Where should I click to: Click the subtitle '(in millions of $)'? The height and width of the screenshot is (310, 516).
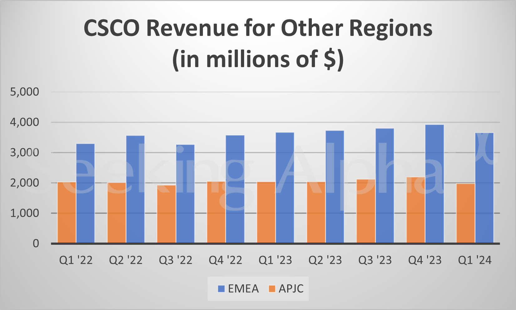click(x=258, y=59)
